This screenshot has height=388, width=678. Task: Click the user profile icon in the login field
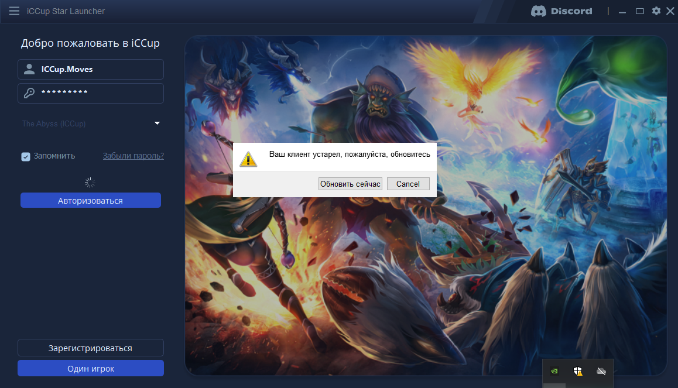point(29,69)
